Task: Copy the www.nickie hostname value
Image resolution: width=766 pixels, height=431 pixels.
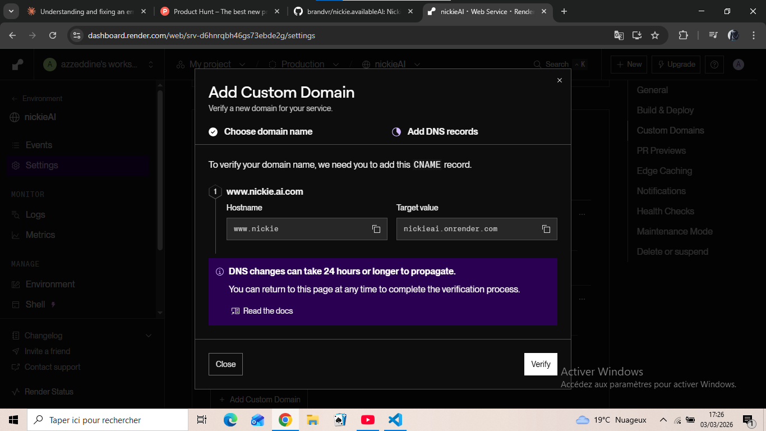Action: pos(376,228)
